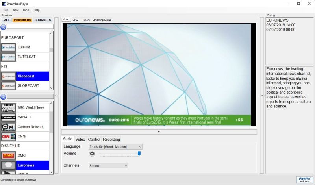This screenshot has width=315, height=185.
Task: Open the Control settings tab
Action: (94, 139)
